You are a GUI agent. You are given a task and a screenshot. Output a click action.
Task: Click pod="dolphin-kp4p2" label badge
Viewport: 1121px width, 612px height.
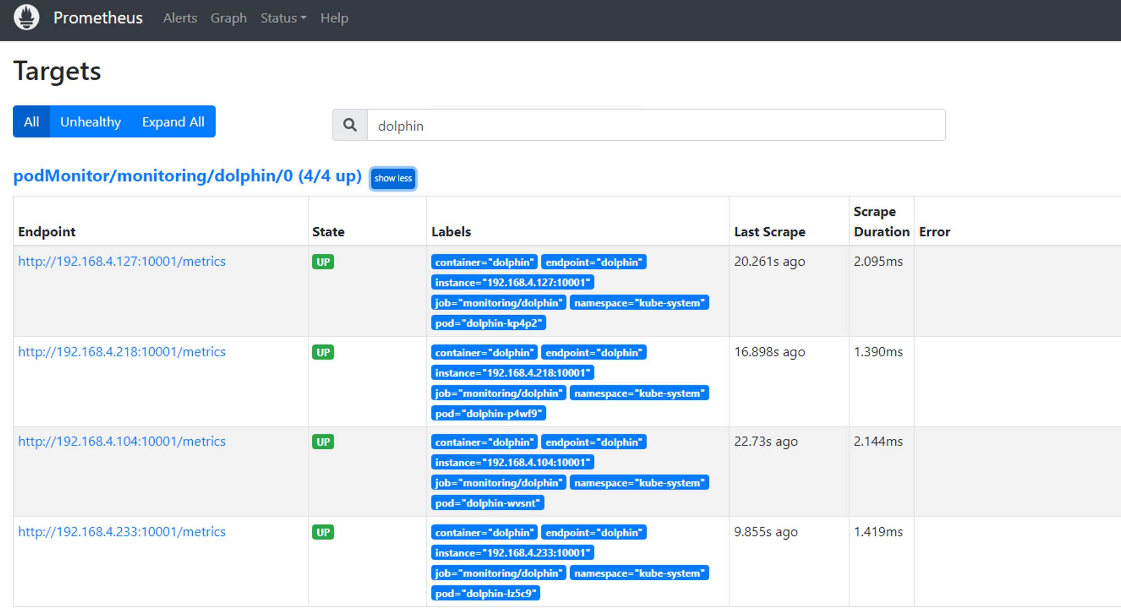tap(488, 323)
